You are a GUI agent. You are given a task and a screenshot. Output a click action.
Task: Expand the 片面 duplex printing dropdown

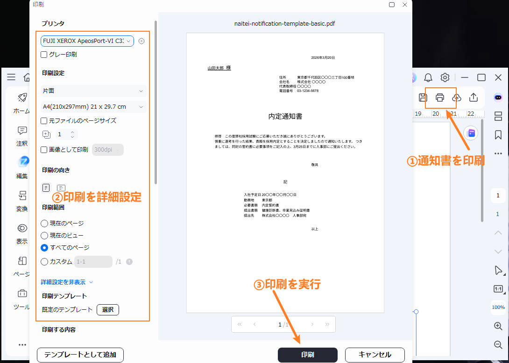point(92,91)
